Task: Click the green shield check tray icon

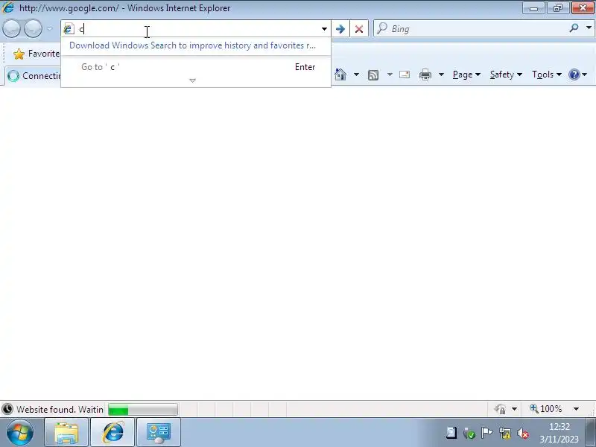Action: (469, 433)
